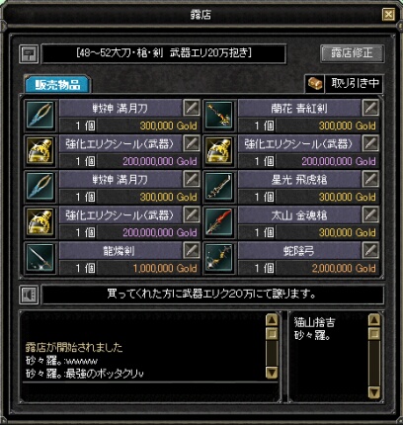Click the megaphone announcement icon

click(29, 295)
